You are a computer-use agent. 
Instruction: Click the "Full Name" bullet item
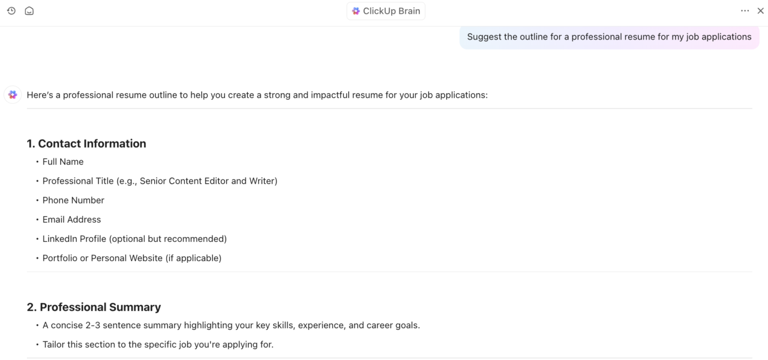(x=63, y=162)
